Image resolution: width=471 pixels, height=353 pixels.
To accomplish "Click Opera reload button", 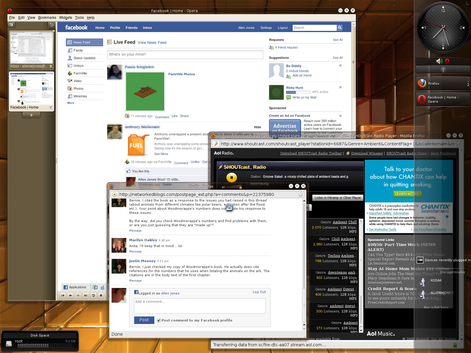I will [x=93, y=296].
